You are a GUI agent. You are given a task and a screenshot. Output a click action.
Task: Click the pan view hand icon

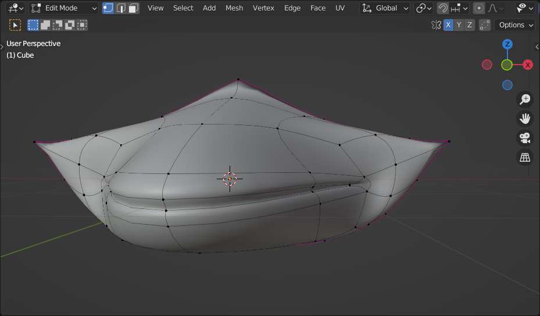click(x=525, y=119)
